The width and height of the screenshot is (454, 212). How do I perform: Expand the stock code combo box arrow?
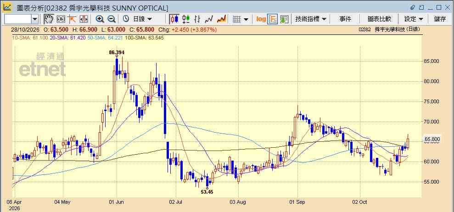pyautogui.click(x=35, y=19)
